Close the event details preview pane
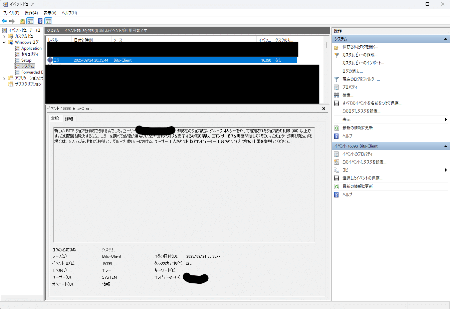The width and height of the screenshot is (450, 309). pyautogui.click(x=323, y=108)
